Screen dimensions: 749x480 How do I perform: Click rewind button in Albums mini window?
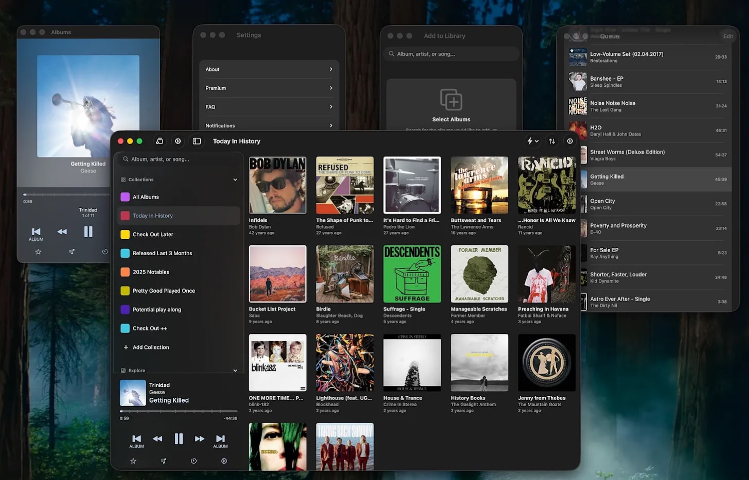pyautogui.click(x=62, y=232)
